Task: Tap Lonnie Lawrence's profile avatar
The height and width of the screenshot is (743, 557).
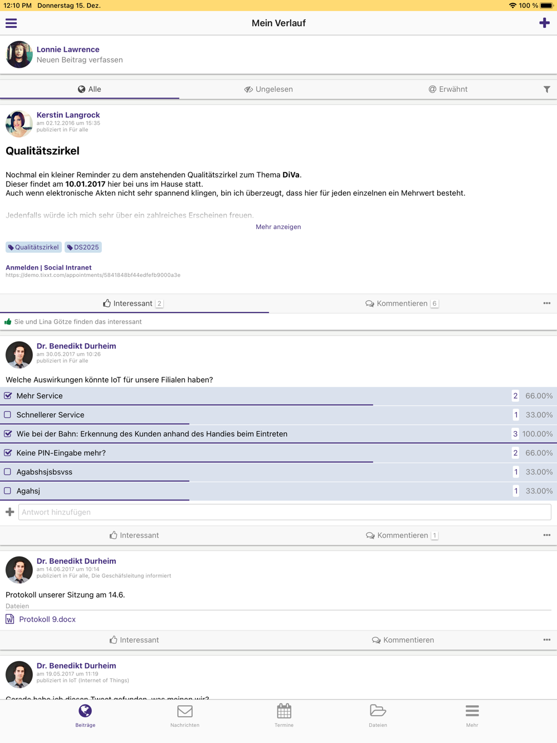Action: coord(19,55)
